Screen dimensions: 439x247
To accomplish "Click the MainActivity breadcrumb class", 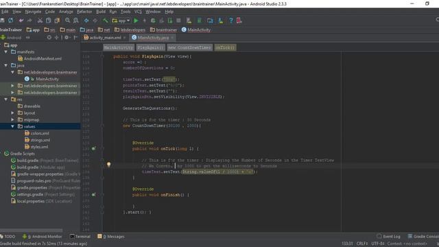I will [x=196, y=30].
